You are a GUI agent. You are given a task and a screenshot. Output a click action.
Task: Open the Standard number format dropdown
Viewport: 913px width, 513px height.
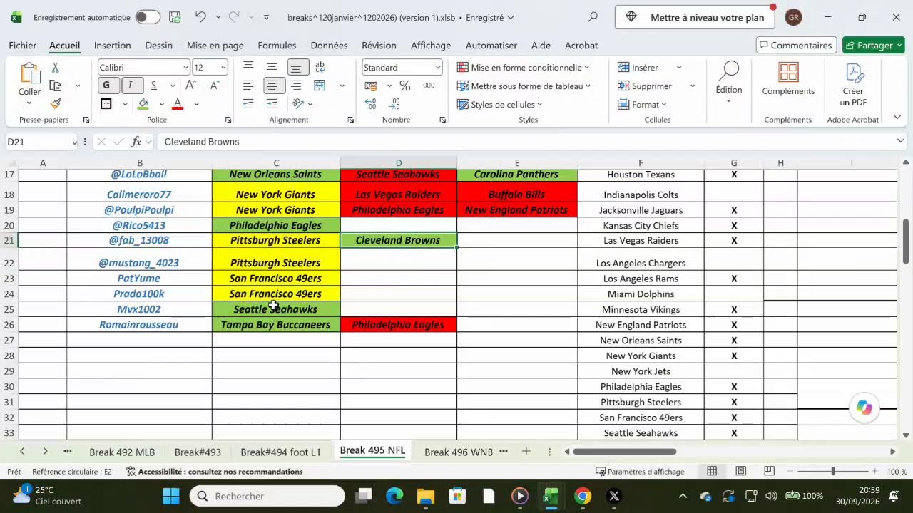(438, 68)
